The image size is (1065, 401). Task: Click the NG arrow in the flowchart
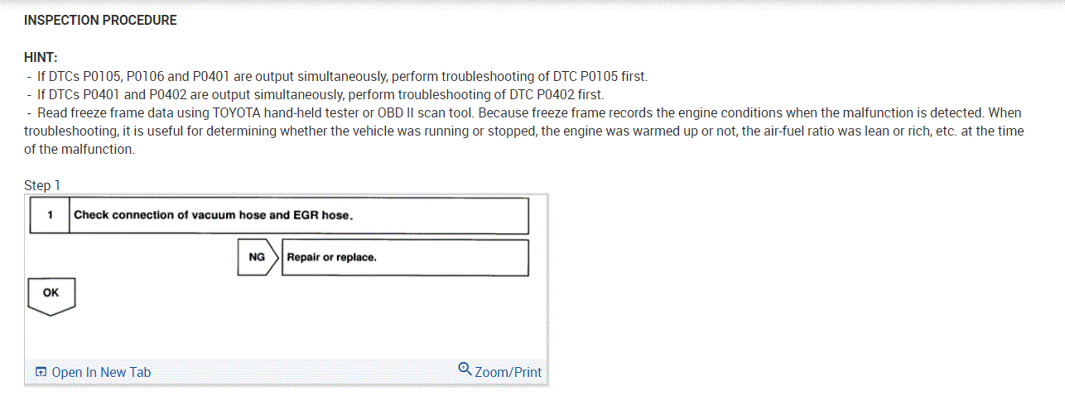[x=258, y=257]
